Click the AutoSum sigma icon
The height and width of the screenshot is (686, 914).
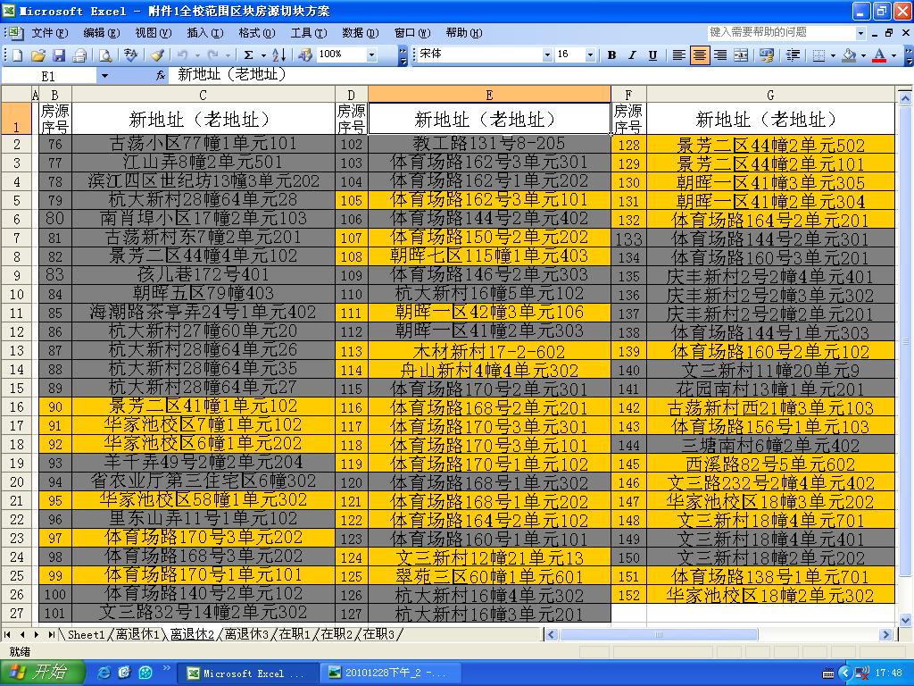point(248,54)
